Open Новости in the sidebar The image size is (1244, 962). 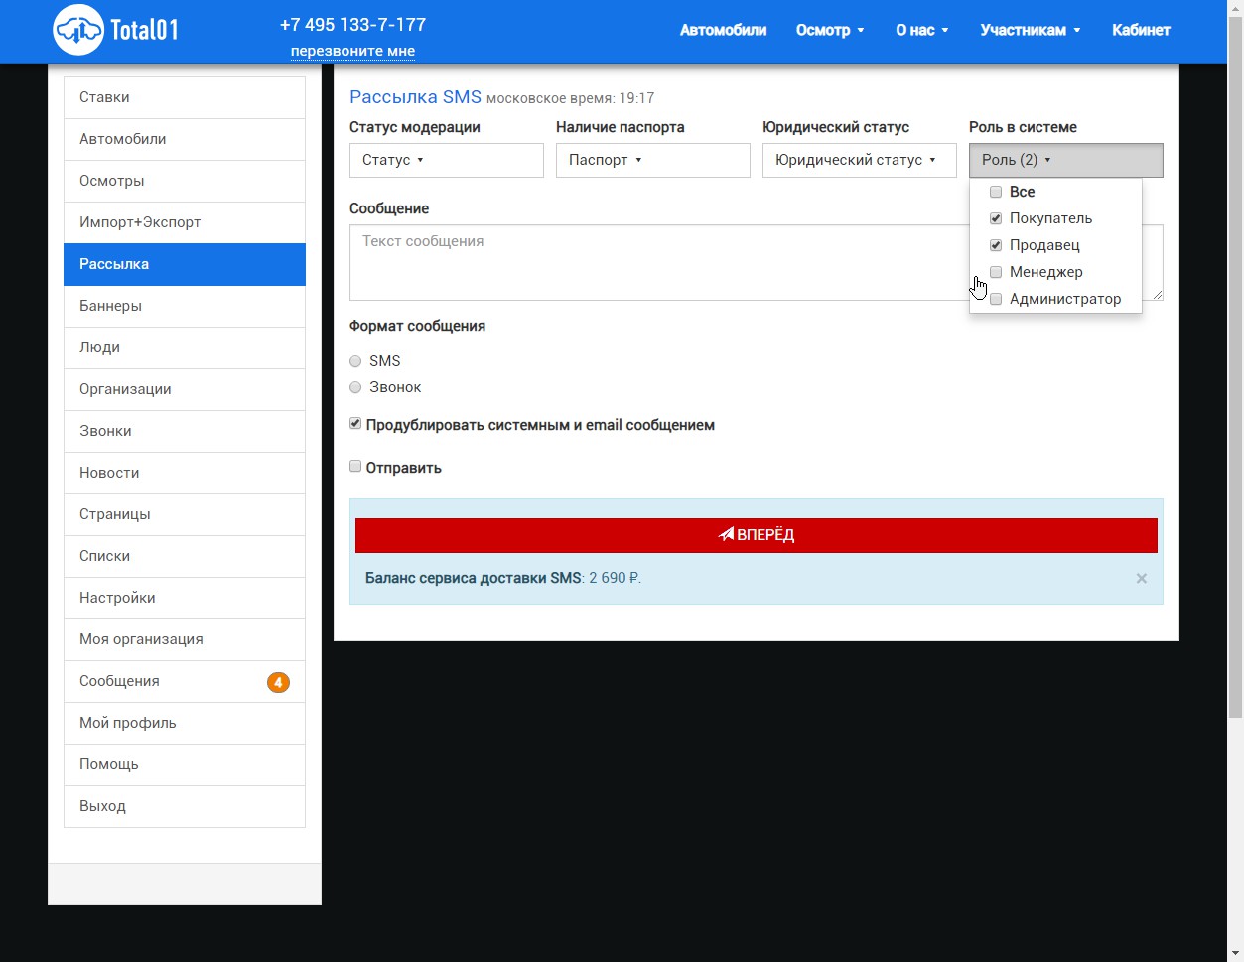pyautogui.click(x=185, y=473)
